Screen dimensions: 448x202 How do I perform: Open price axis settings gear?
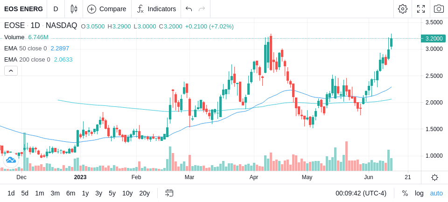434,177
